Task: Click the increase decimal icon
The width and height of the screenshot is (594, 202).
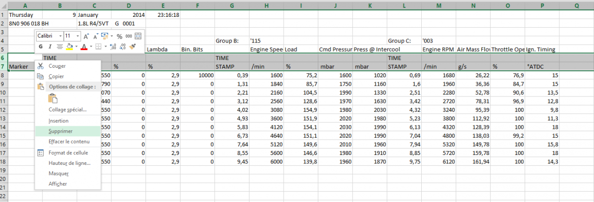Action: point(113,47)
